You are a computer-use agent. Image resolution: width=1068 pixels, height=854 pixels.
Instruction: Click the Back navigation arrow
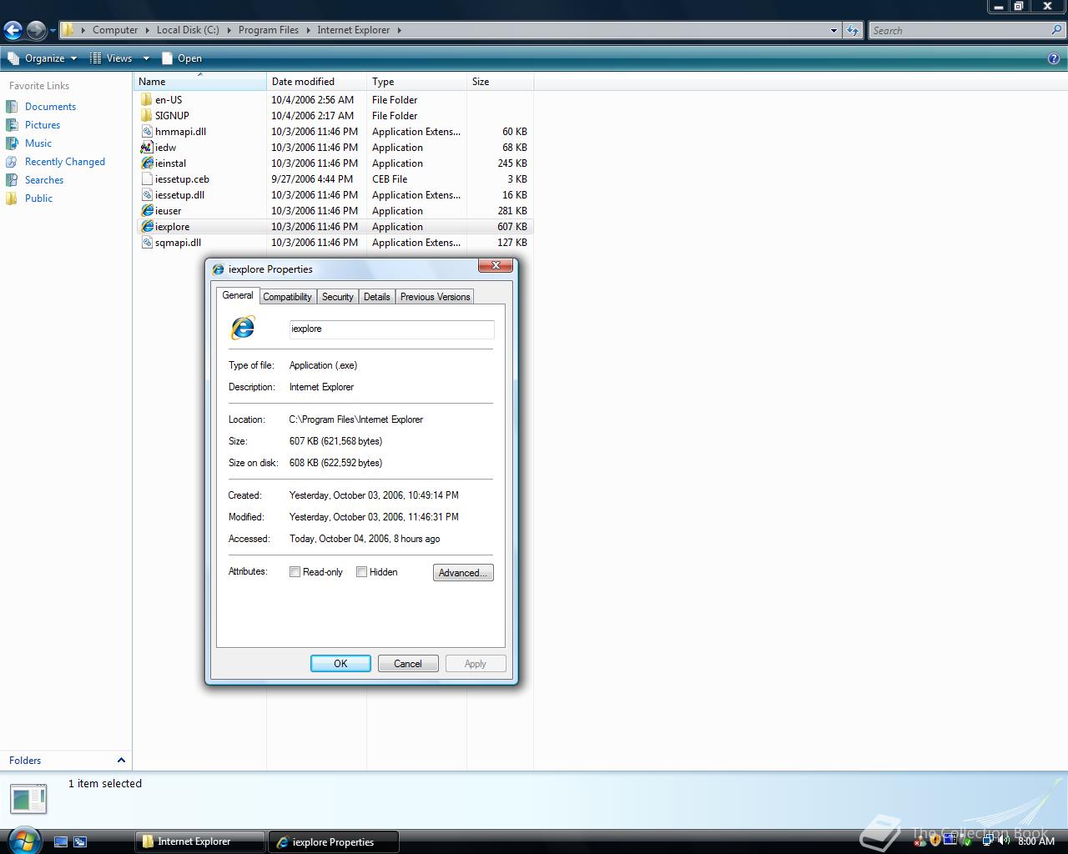[x=13, y=31]
